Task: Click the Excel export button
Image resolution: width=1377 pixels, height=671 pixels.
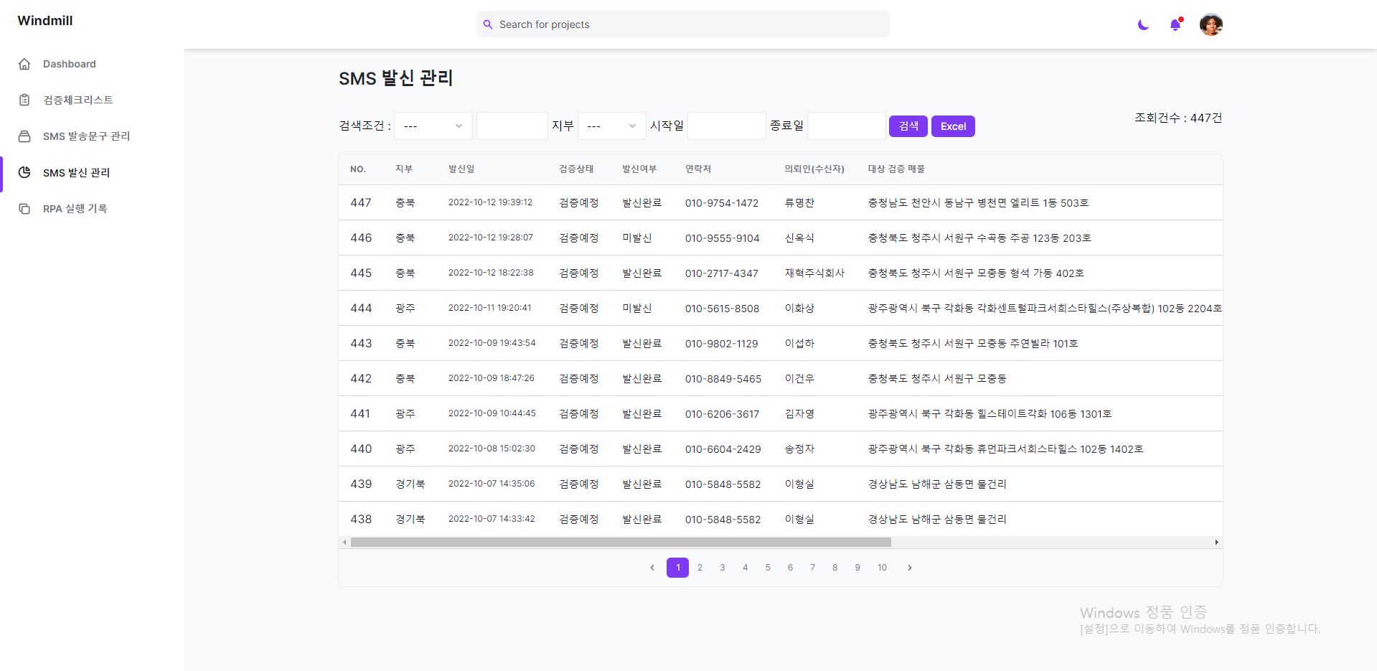Action: pos(953,126)
